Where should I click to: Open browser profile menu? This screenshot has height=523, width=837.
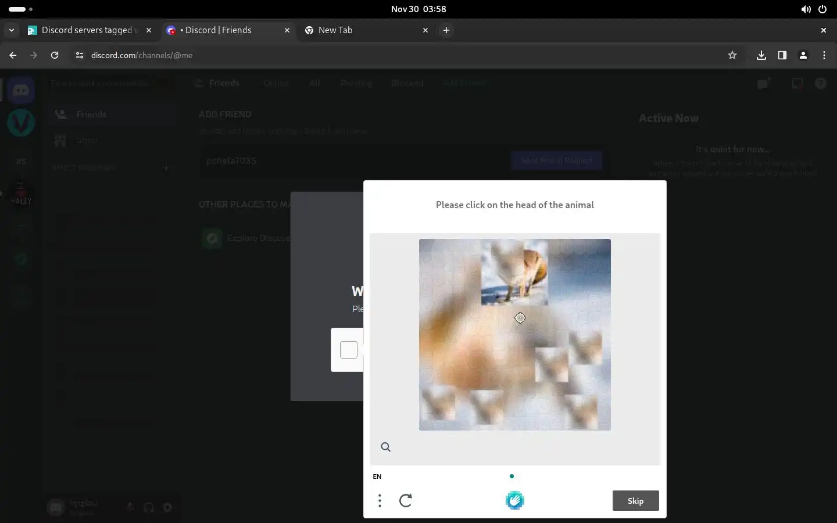pos(803,55)
